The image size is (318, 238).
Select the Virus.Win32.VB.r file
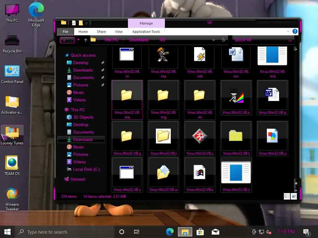(x=163, y=139)
